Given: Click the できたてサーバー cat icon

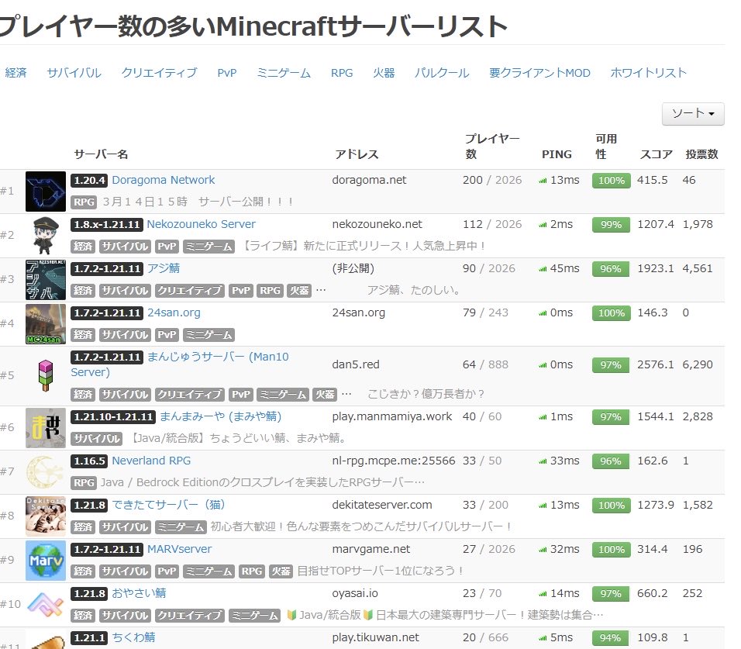Looking at the screenshot, I should (x=46, y=516).
